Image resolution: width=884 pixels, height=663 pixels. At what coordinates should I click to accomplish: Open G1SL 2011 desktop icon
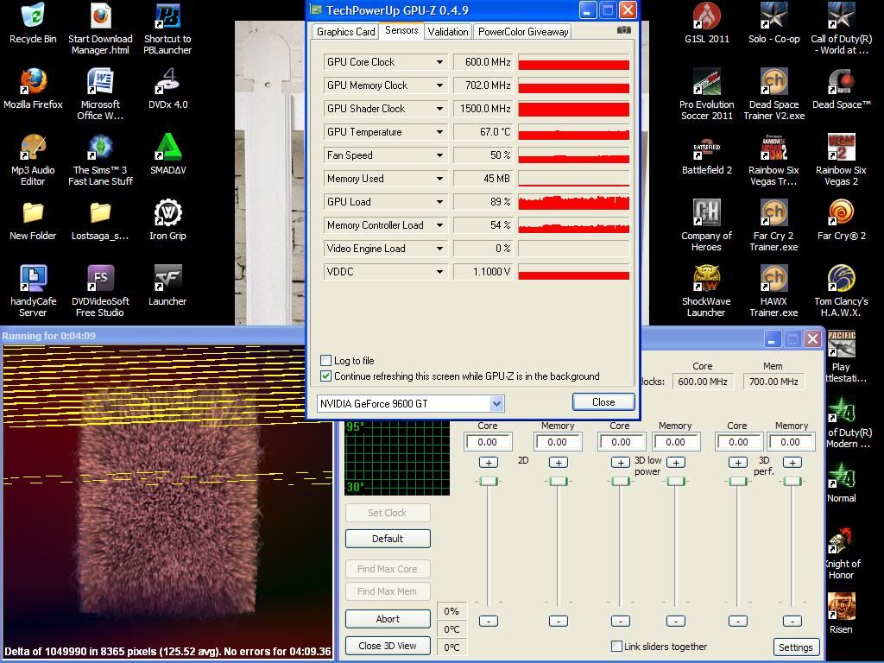[x=706, y=23]
